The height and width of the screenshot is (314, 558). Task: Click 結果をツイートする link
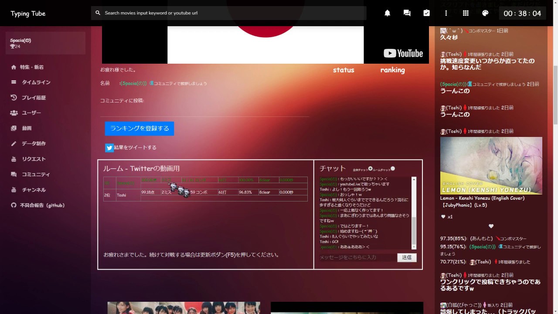pyautogui.click(x=135, y=147)
